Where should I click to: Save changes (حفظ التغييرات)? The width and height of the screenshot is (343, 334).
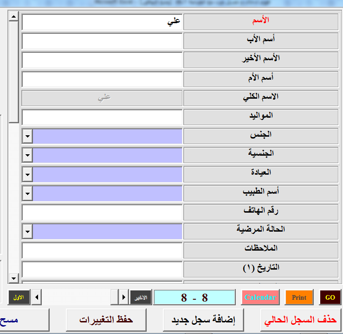(106, 320)
